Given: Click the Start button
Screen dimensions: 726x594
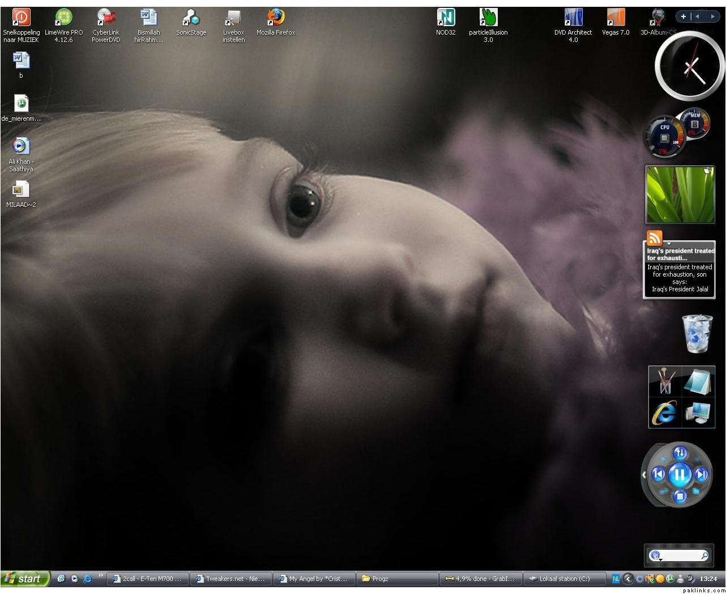Looking at the screenshot, I should click(24, 579).
